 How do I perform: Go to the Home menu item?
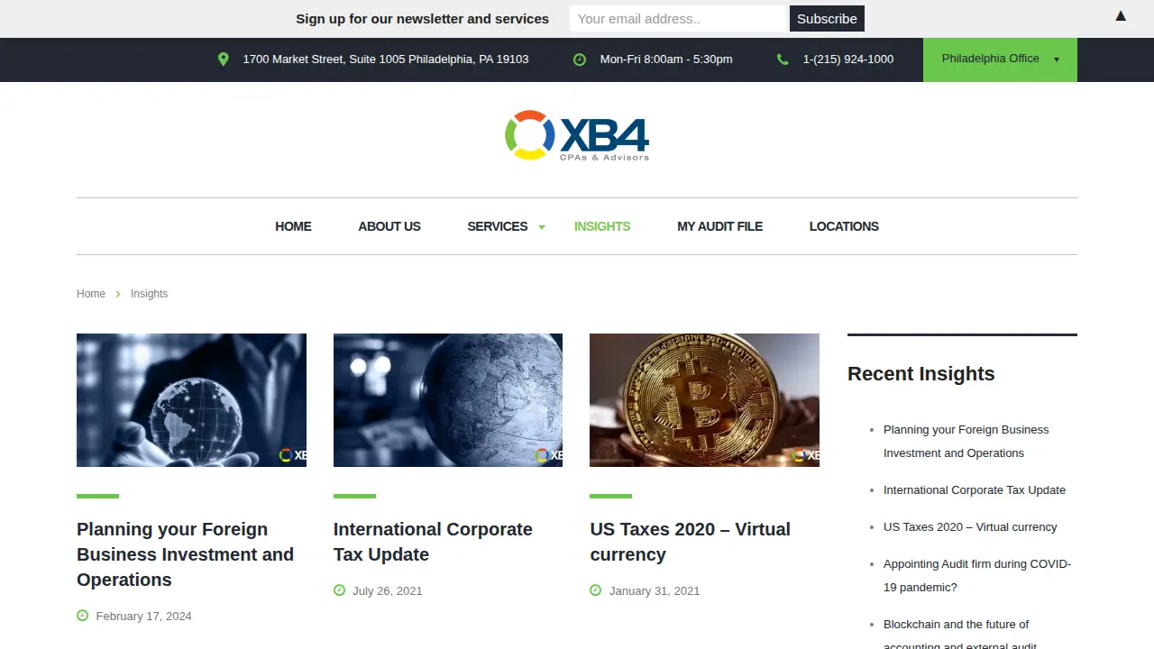pos(293,226)
